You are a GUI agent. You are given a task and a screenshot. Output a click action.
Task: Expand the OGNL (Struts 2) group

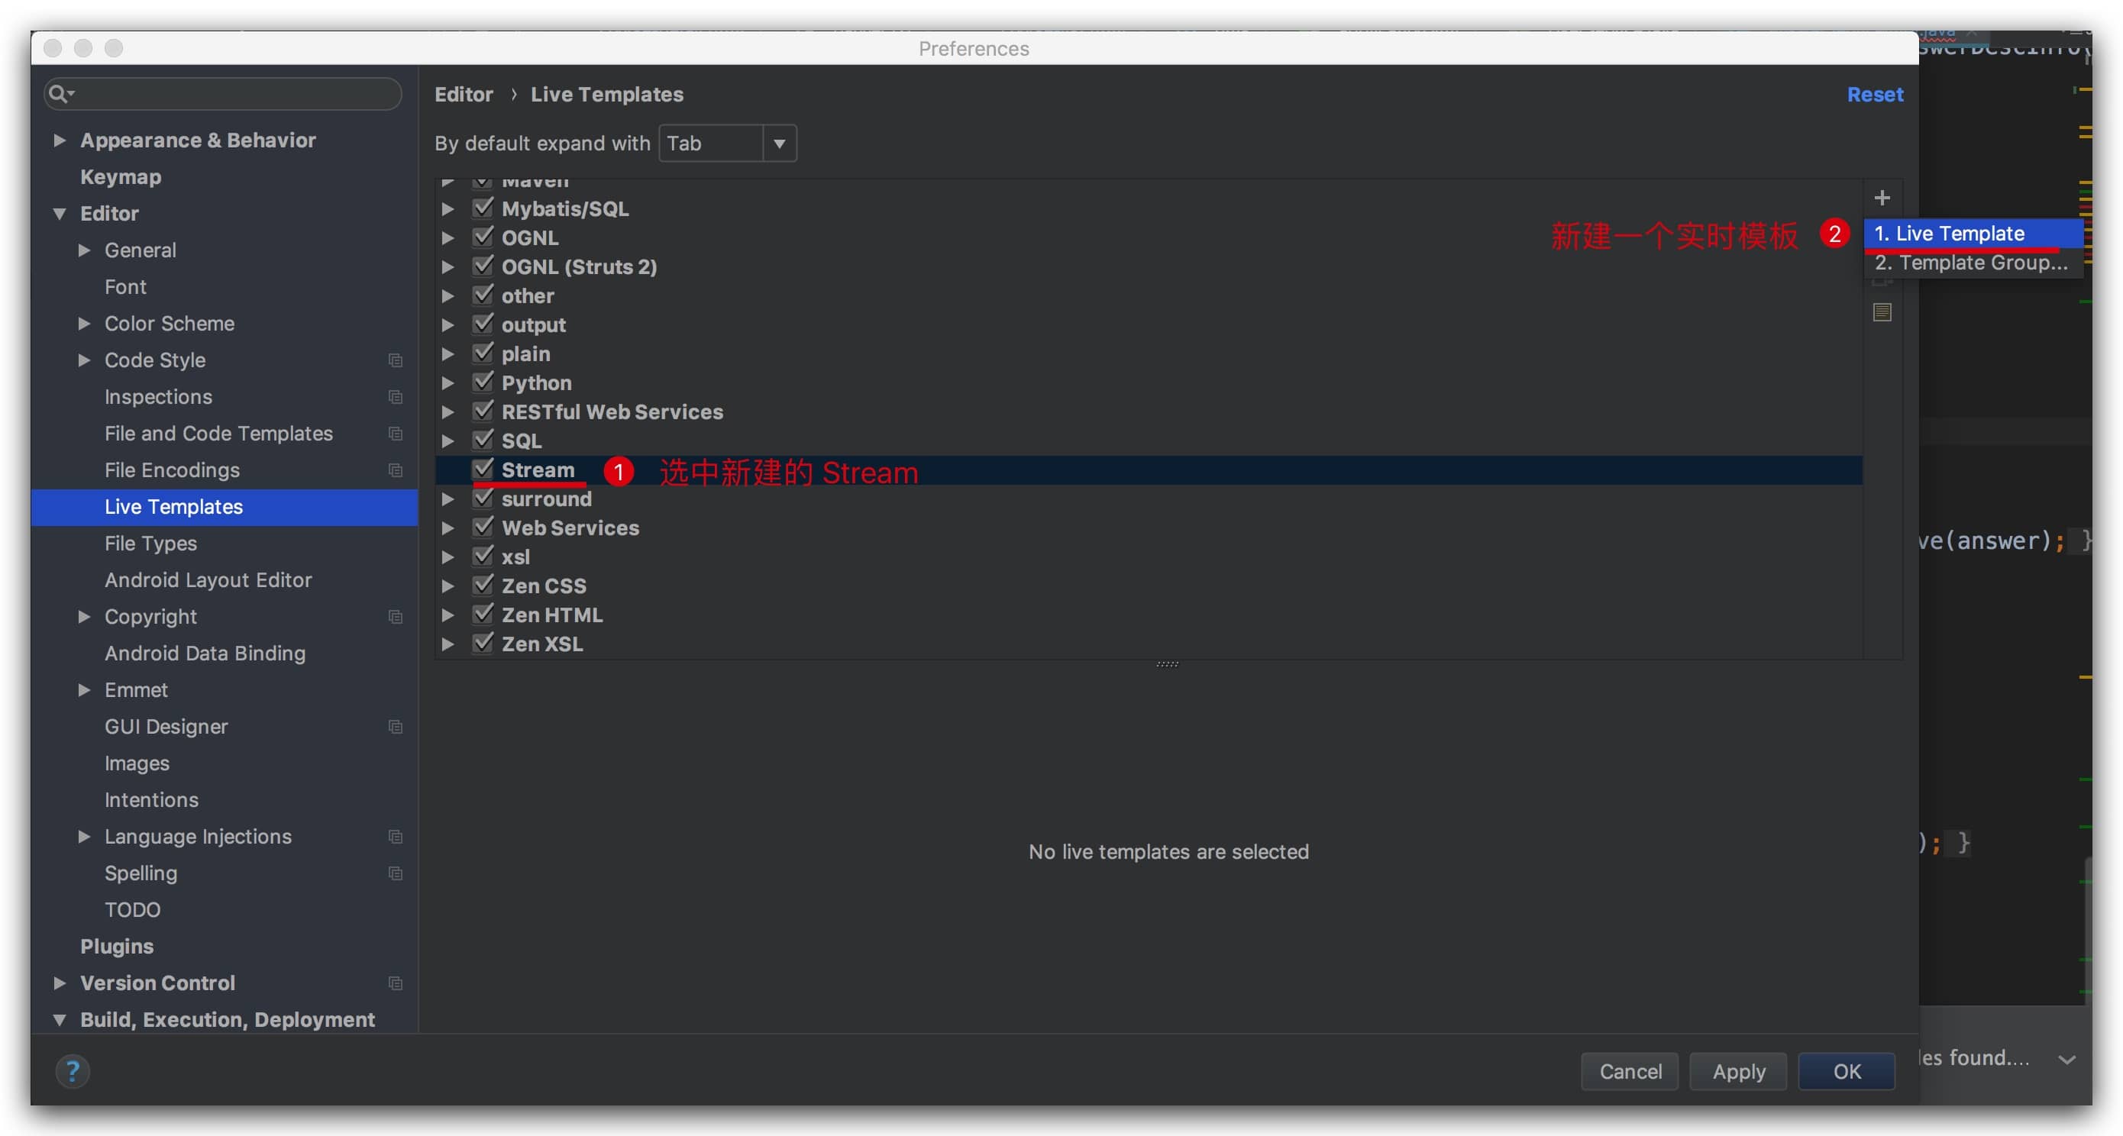point(448,267)
